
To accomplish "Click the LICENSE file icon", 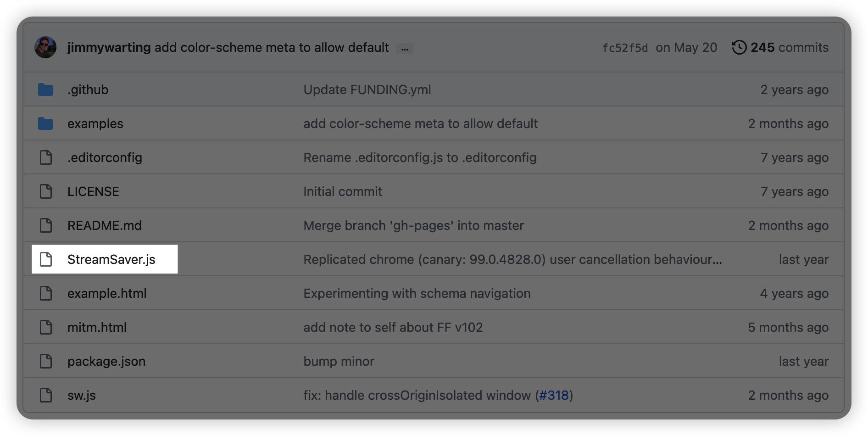I will click(x=46, y=191).
